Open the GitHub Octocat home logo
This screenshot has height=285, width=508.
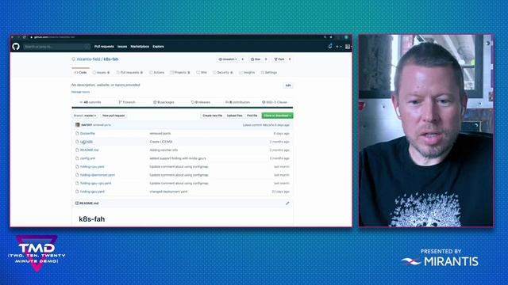coord(16,47)
